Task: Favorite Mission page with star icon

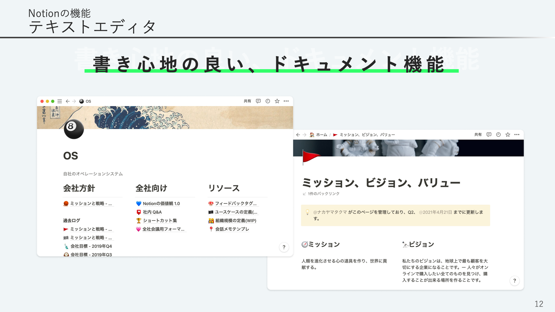Action: pyautogui.click(x=508, y=135)
